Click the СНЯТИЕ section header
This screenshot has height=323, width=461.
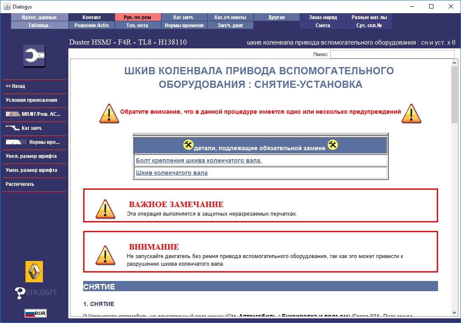pyautogui.click(x=261, y=286)
